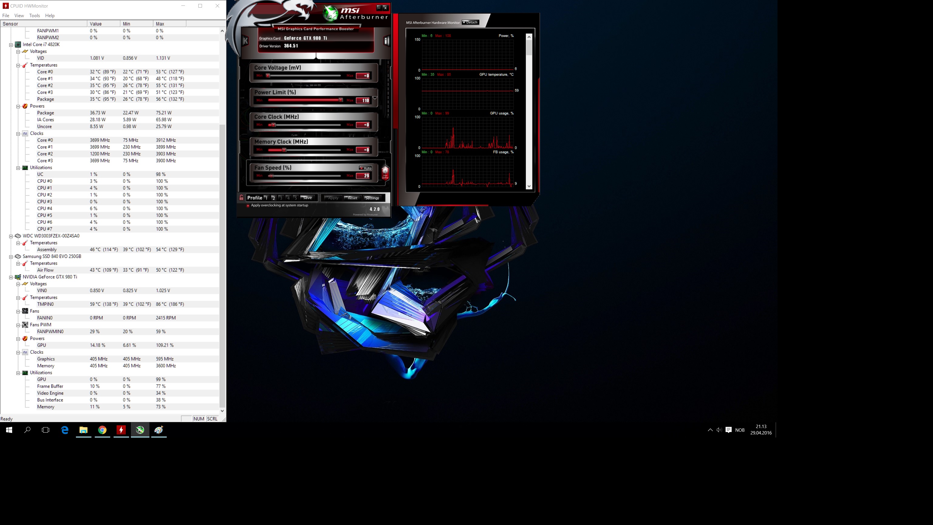933x525 pixels.
Task: Click the Sensor column header
Action: pos(44,24)
